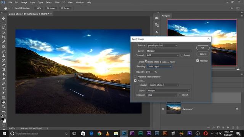
Task: Click the Fit Screen button
Action: (51, 8)
